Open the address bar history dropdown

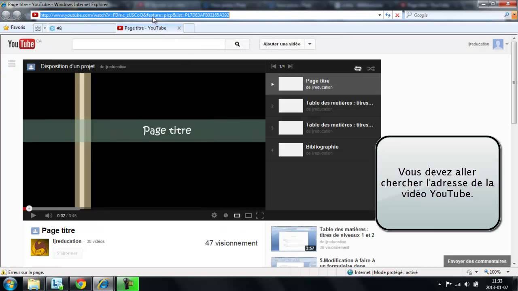click(380, 15)
